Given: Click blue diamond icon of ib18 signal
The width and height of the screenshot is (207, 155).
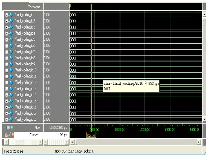Looking at the screenshot, I should pos(11,120).
